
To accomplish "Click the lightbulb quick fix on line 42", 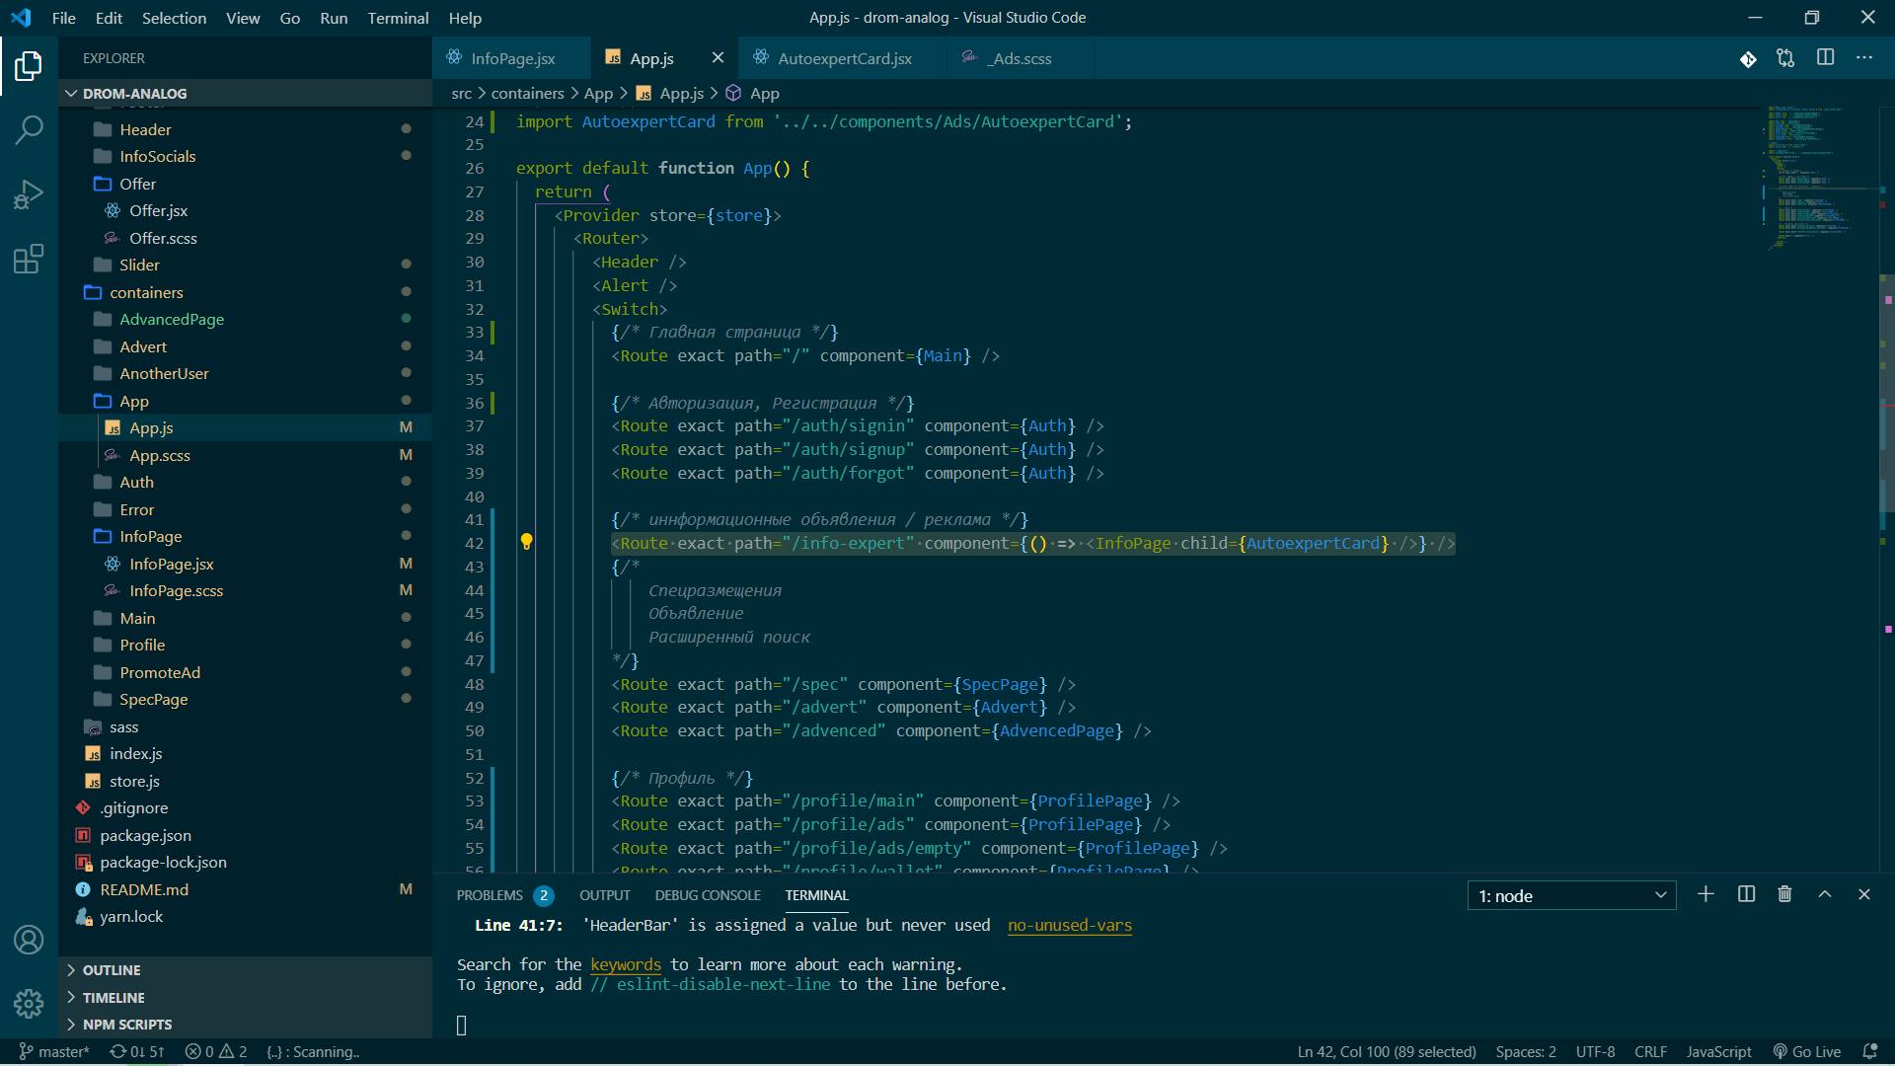I will [526, 541].
